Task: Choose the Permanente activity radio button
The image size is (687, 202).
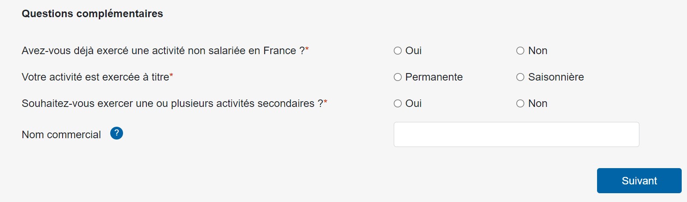Action: [x=397, y=77]
